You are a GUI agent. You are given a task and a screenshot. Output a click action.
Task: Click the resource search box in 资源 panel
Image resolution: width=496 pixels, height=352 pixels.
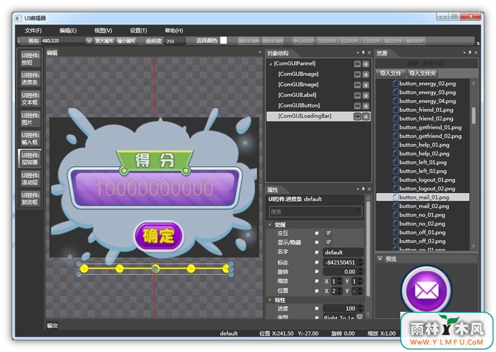pos(426,64)
